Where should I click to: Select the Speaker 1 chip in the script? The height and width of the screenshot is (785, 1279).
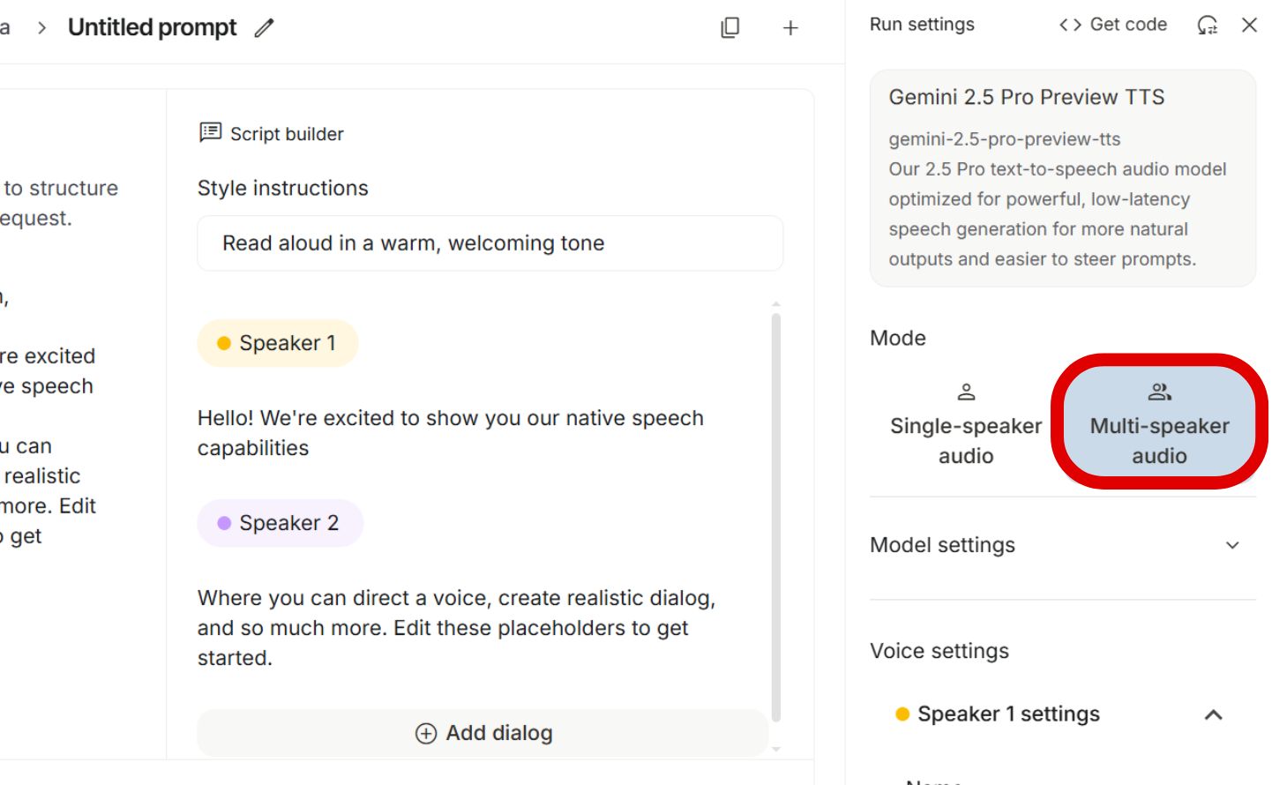pos(278,342)
